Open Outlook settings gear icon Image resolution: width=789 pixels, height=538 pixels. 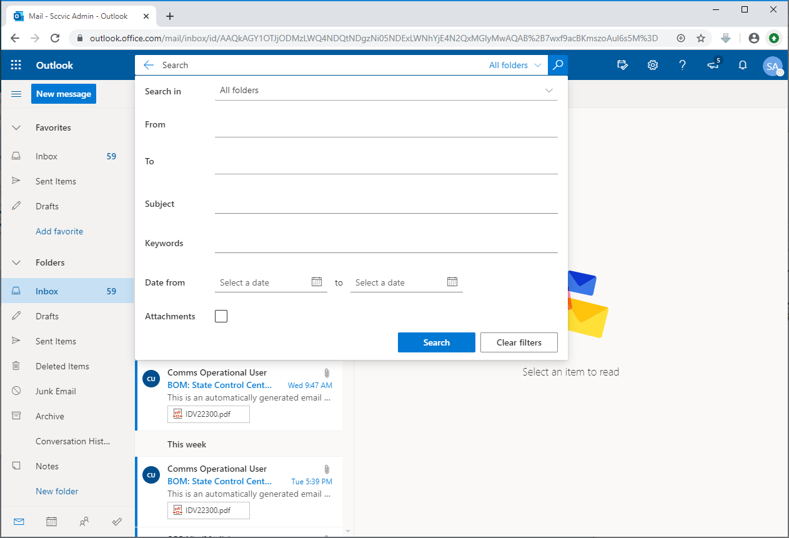652,65
